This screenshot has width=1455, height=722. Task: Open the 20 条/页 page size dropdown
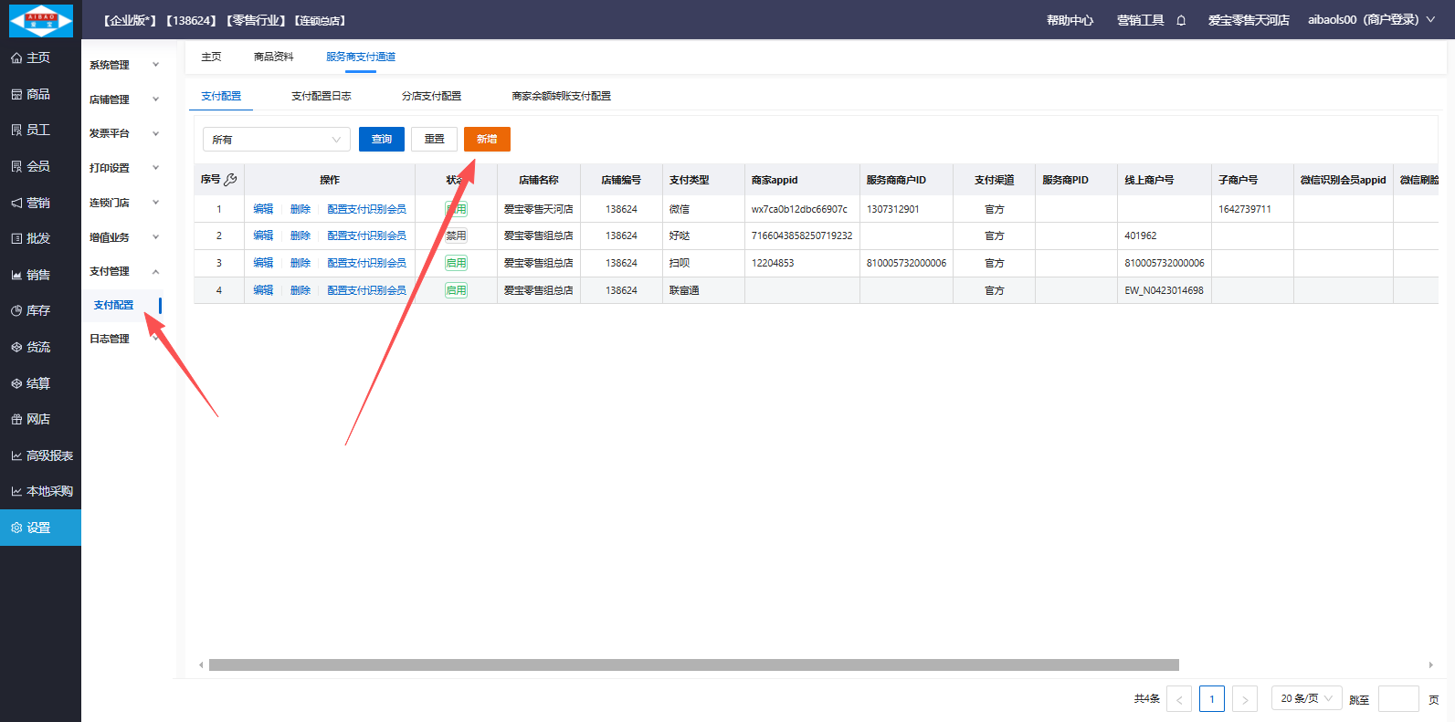1306,698
